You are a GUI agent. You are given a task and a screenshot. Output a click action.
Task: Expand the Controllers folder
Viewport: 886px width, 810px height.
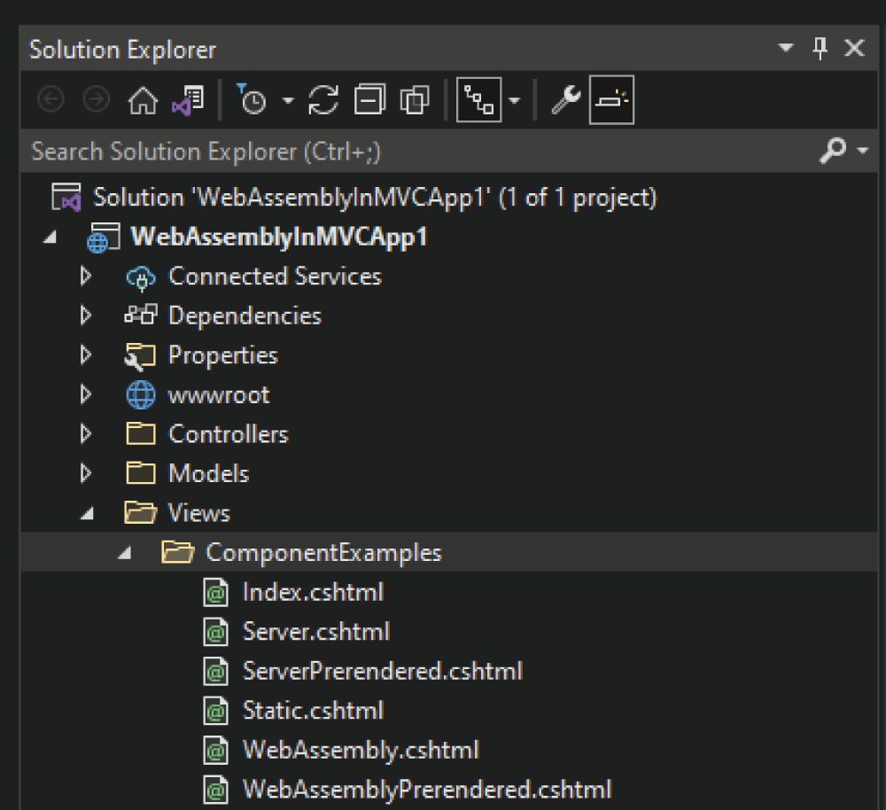click(x=85, y=433)
